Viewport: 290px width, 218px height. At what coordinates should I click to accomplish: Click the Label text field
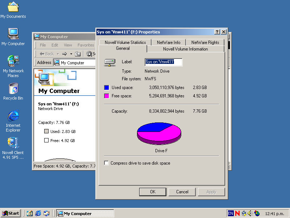[163, 62]
